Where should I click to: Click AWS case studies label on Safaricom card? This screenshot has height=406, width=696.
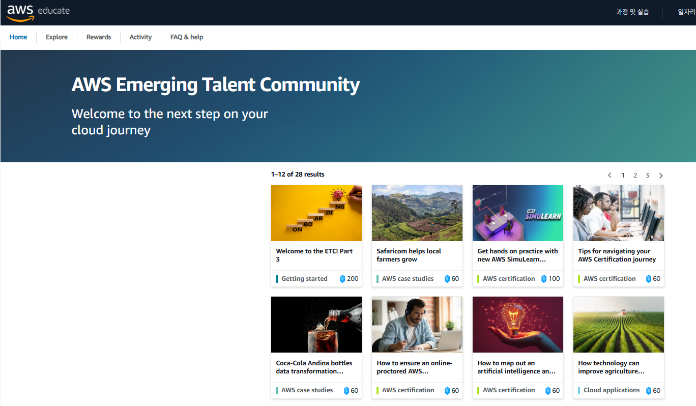click(x=408, y=279)
